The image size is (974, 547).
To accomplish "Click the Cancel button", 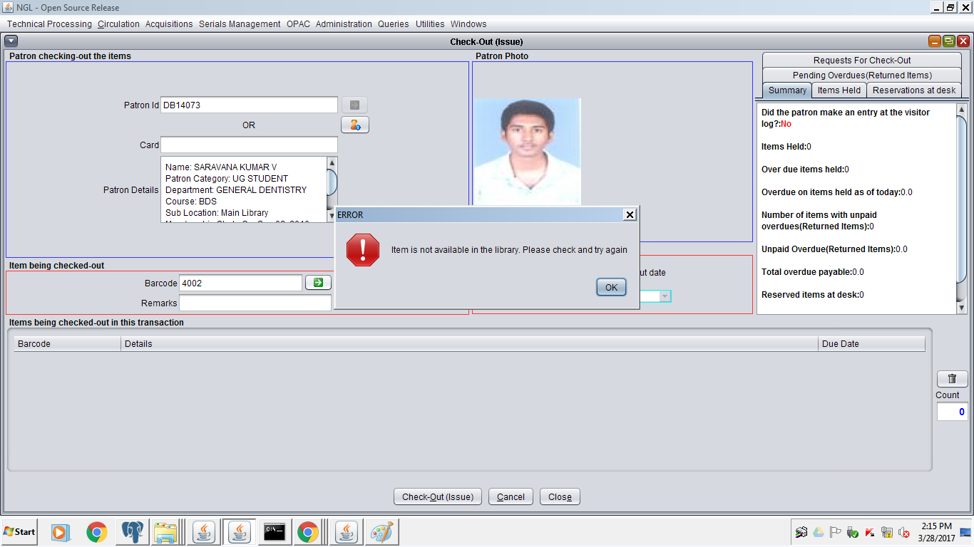I will [511, 497].
